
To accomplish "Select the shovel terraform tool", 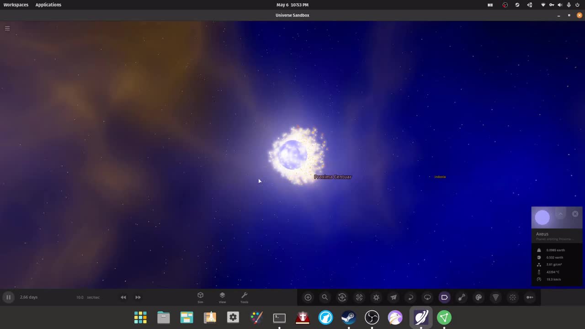I will (462, 297).
